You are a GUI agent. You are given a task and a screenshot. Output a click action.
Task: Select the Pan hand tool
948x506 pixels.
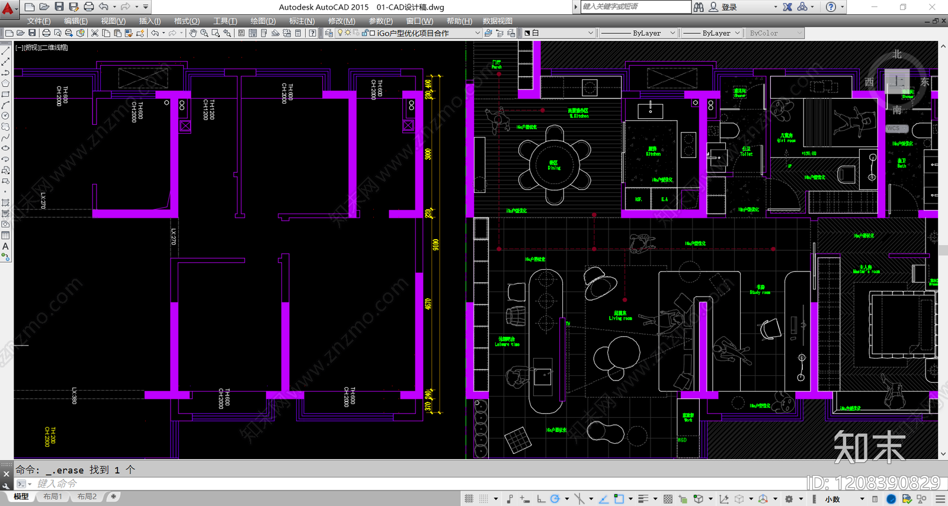coord(193,33)
